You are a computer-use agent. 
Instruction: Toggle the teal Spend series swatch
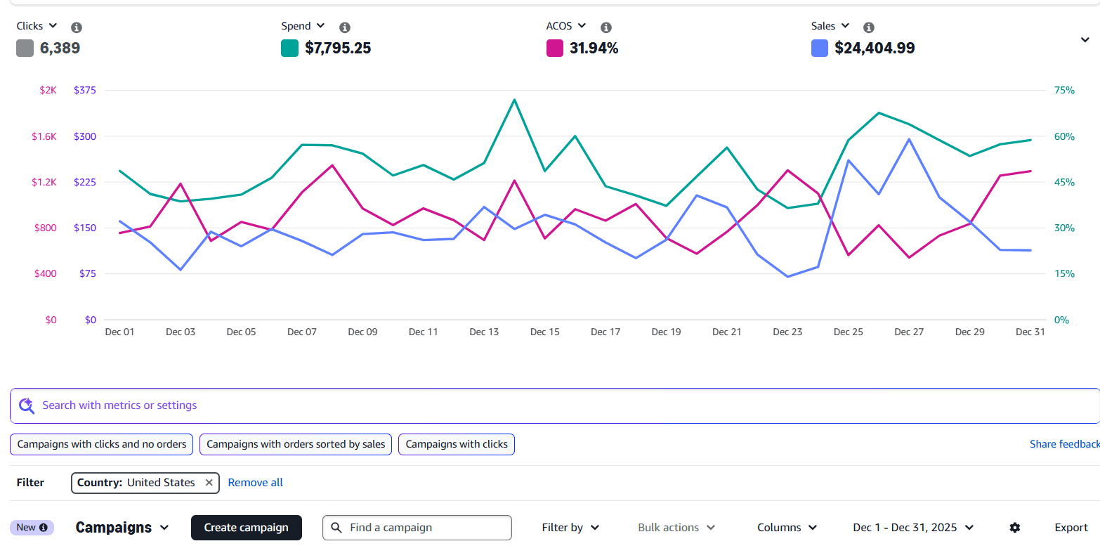coord(289,48)
